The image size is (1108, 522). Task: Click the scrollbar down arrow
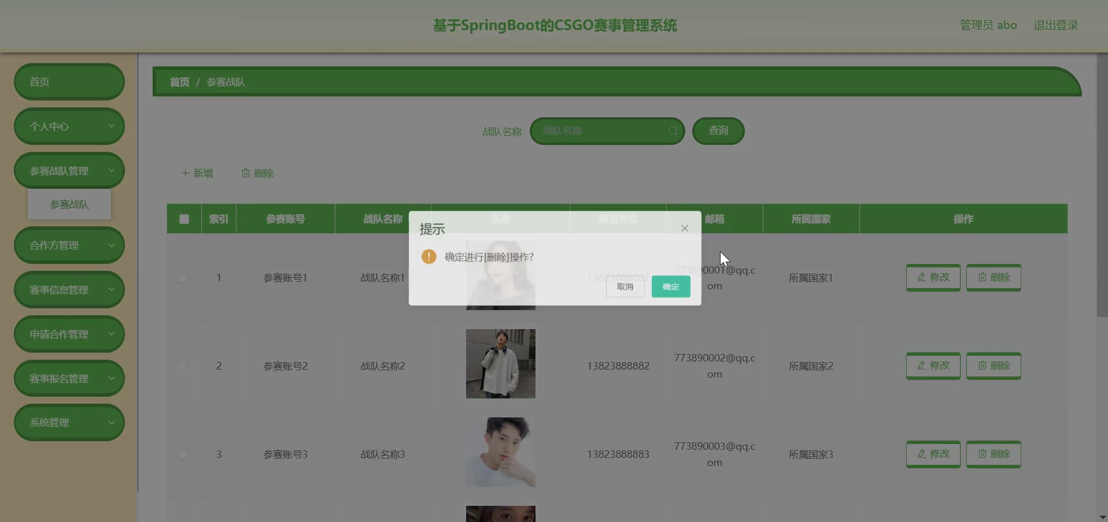point(1102,517)
